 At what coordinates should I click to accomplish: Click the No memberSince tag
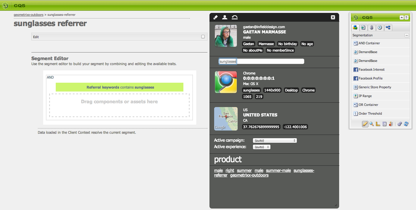[280, 50]
